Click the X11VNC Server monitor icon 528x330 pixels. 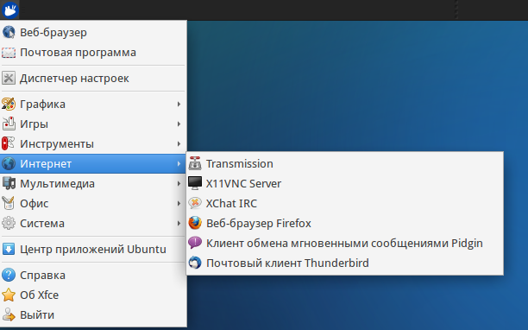pos(195,184)
